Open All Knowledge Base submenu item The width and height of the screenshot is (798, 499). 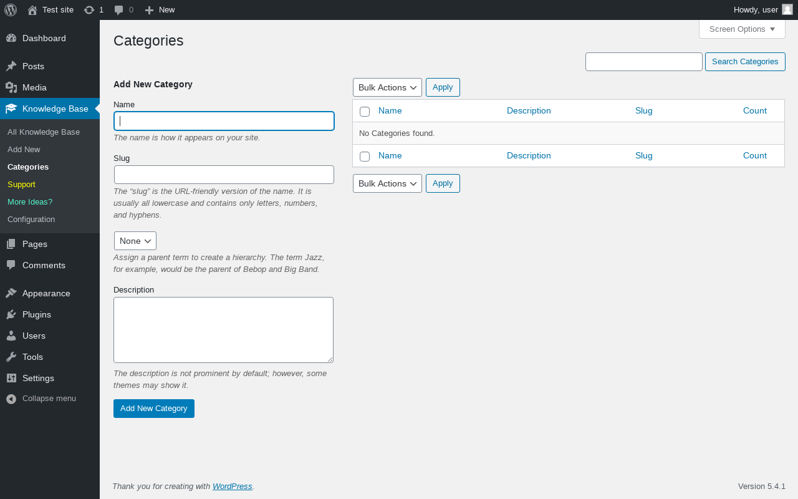coord(44,132)
